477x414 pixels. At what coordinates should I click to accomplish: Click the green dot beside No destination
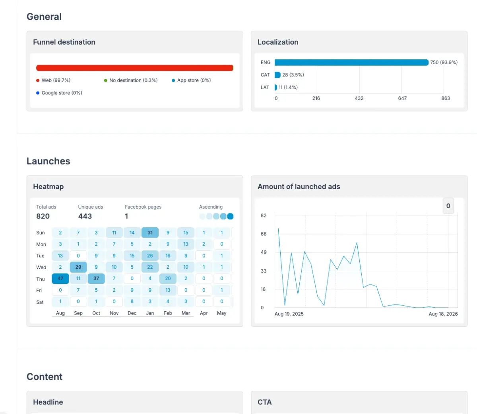tap(106, 80)
